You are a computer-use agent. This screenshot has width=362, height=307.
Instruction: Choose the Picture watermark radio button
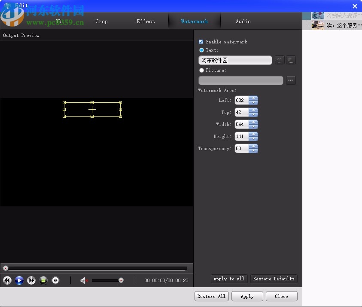[201, 70]
